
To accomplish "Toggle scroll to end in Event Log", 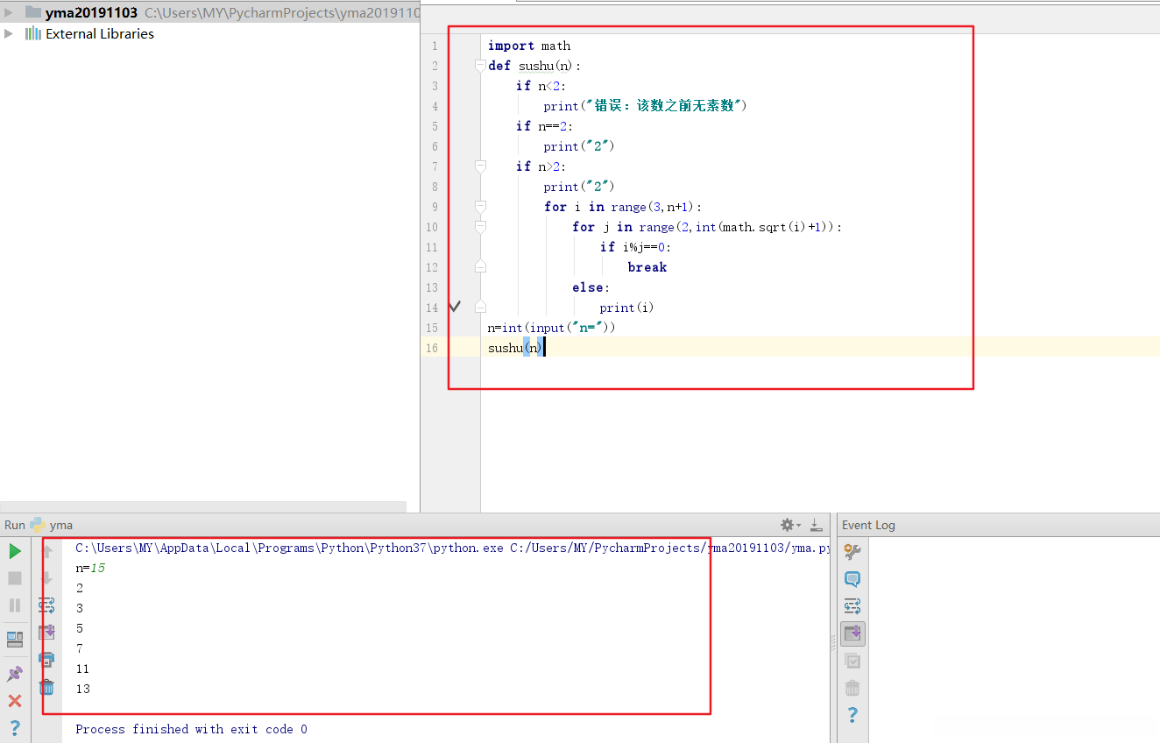I will 852,633.
